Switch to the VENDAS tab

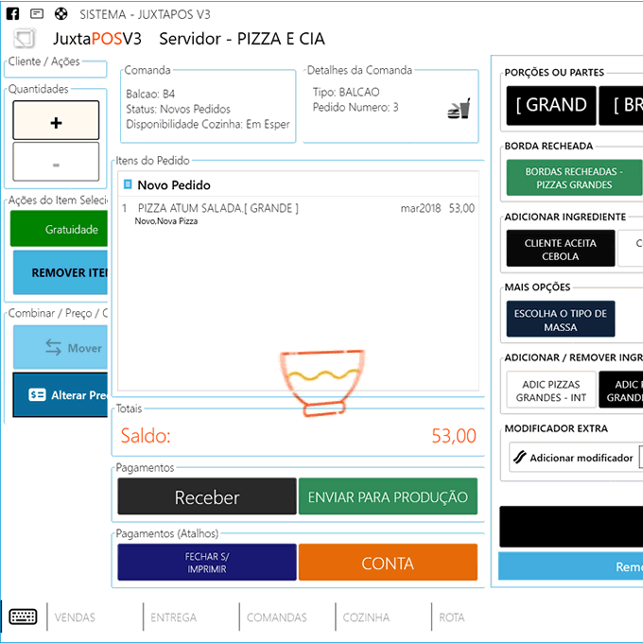(75, 617)
